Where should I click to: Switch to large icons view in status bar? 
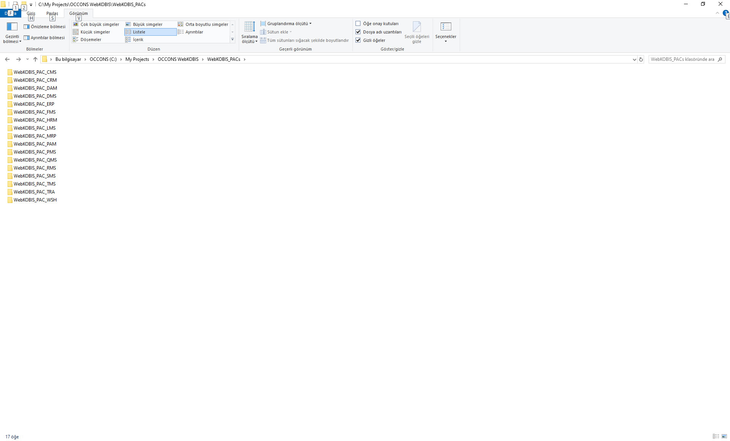pos(724,436)
